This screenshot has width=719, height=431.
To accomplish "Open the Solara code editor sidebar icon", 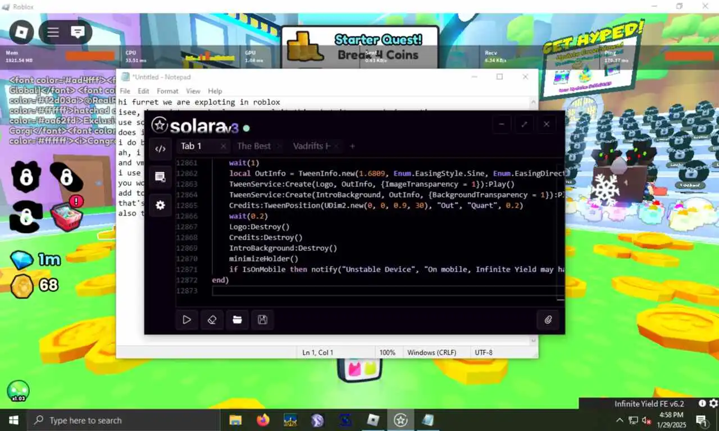I will (x=160, y=149).
